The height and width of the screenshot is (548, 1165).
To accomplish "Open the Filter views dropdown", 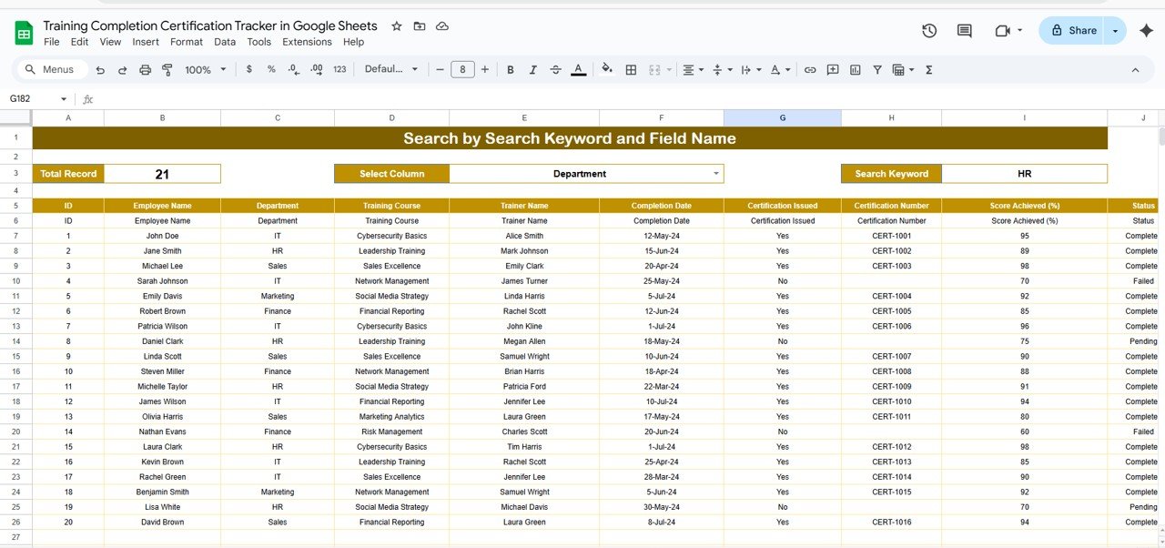I will click(x=903, y=69).
